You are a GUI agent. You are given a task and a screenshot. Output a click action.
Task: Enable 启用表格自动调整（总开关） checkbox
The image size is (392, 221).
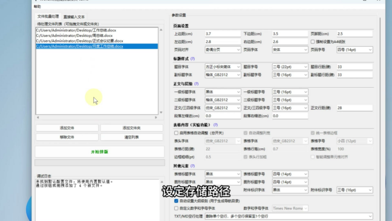(176, 133)
